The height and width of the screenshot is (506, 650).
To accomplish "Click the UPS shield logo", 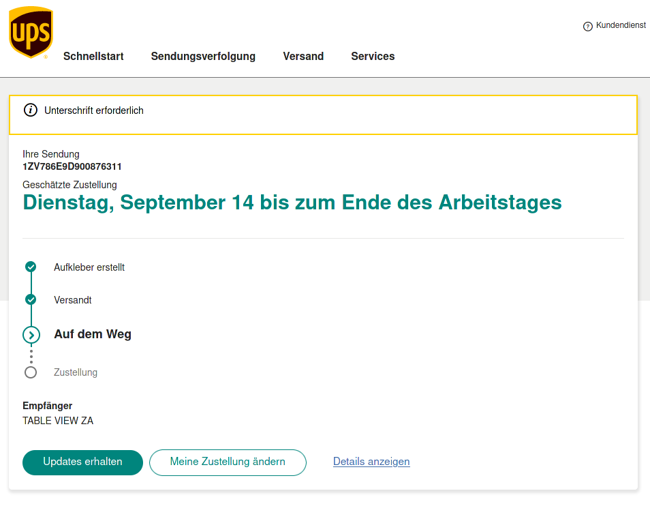I will [x=31, y=32].
